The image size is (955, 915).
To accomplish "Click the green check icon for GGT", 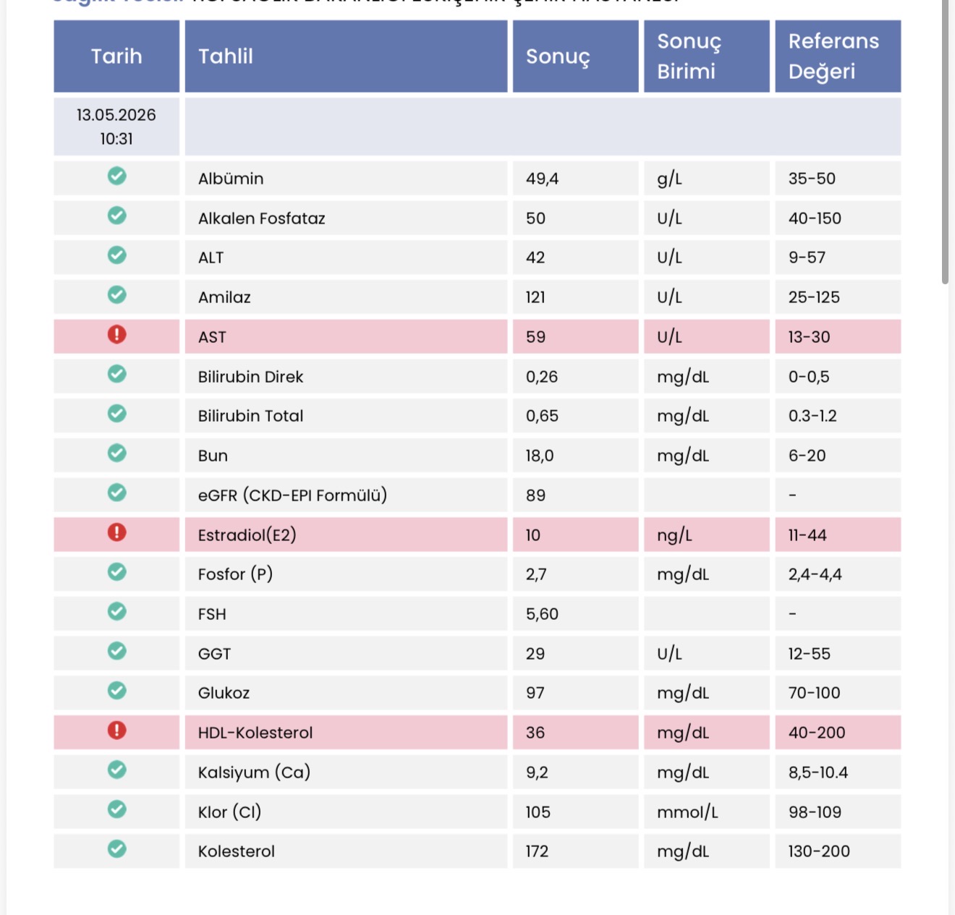I will pyautogui.click(x=116, y=651).
